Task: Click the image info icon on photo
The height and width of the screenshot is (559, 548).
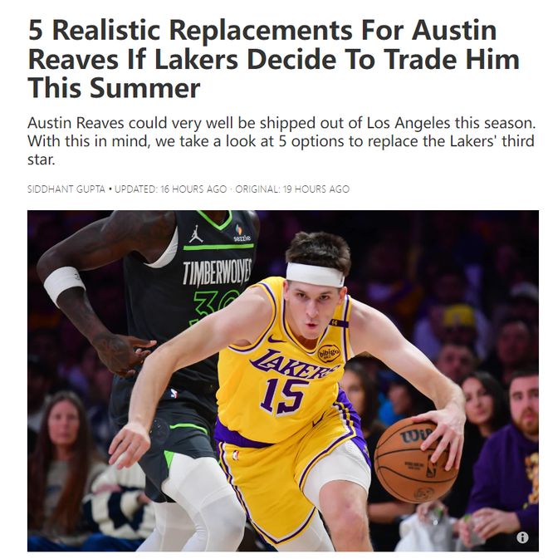Action: (522, 537)
